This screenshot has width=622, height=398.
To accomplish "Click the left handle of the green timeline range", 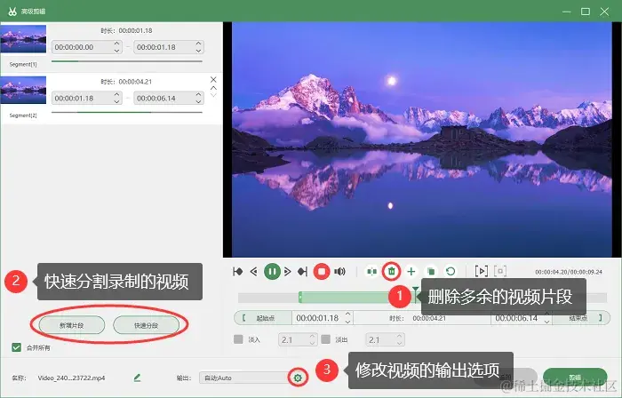I will point(300,297).
